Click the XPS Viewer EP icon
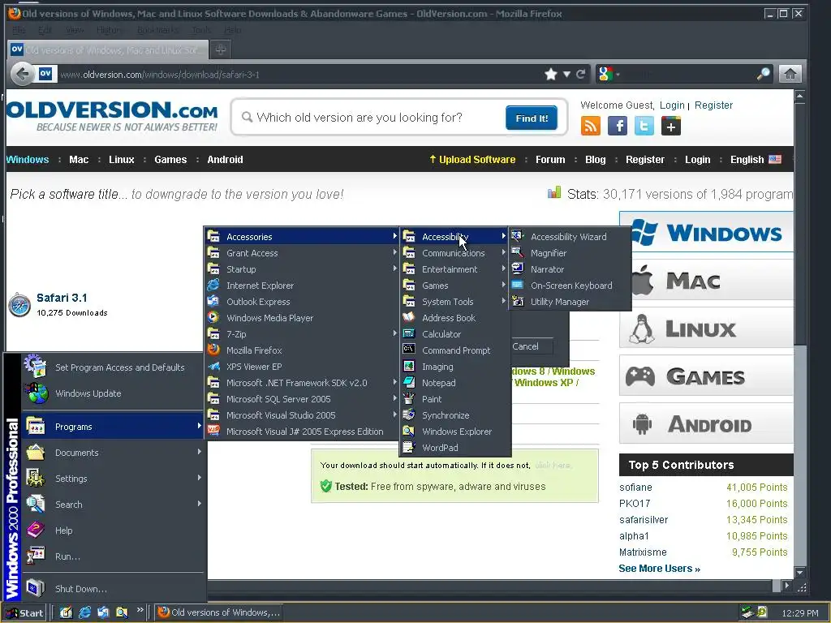 tap(213, 366)
